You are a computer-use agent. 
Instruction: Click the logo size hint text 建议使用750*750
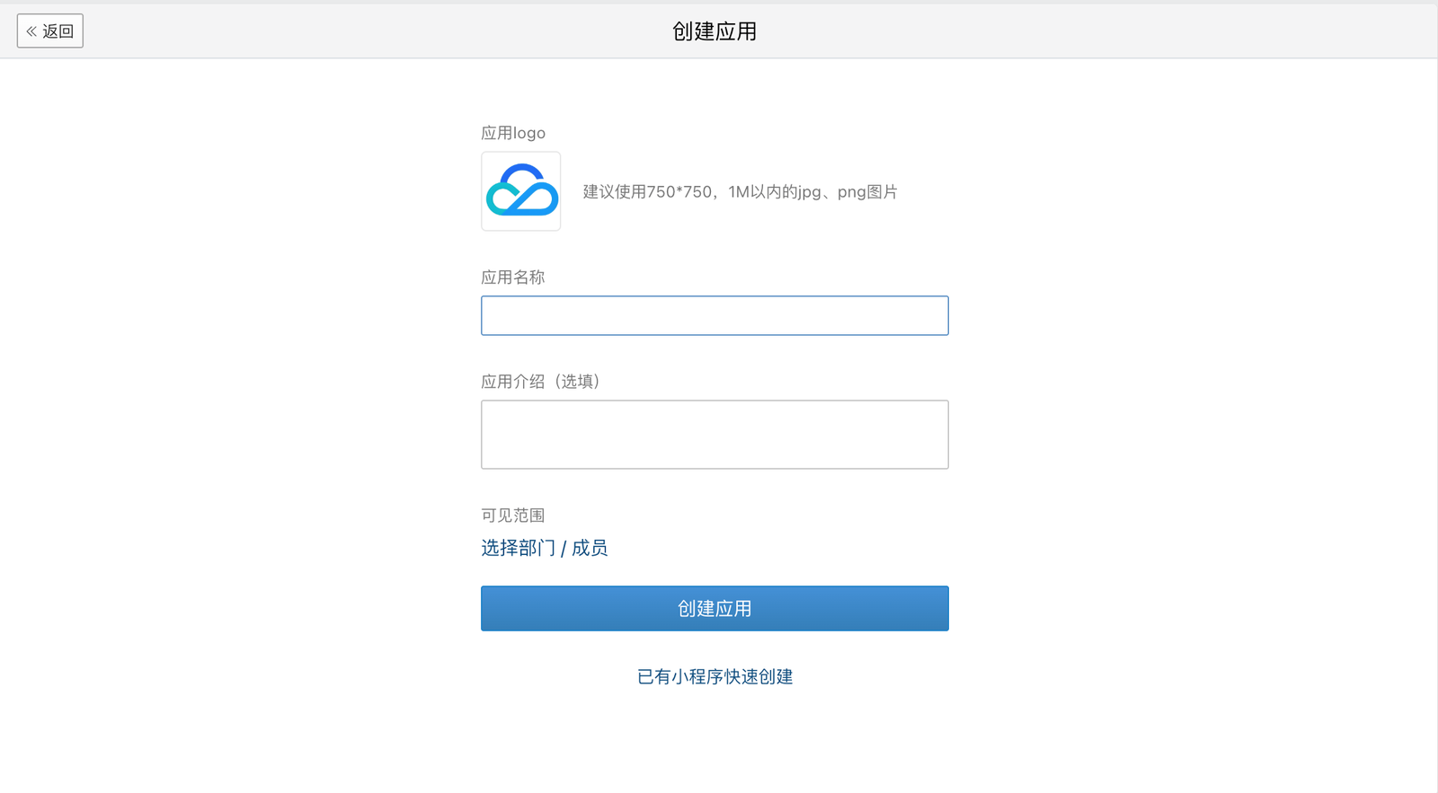tap(648, 192)
